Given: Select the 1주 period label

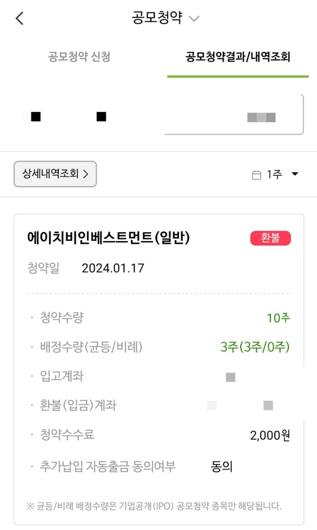Looking at the screenshot, I should coord(274,175).
